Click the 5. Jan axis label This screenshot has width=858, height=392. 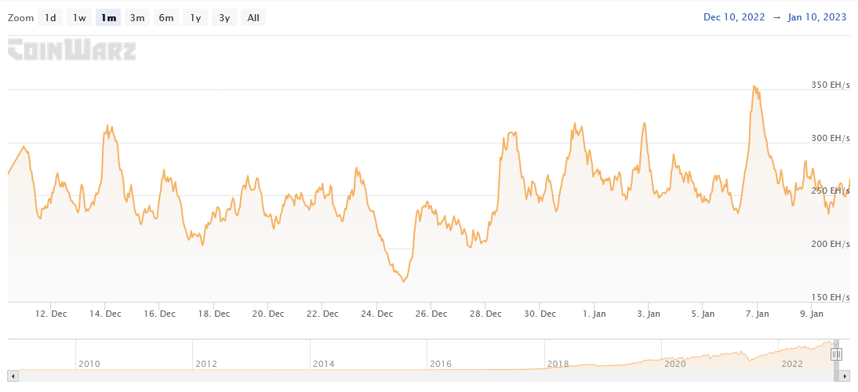click(703, 314)
